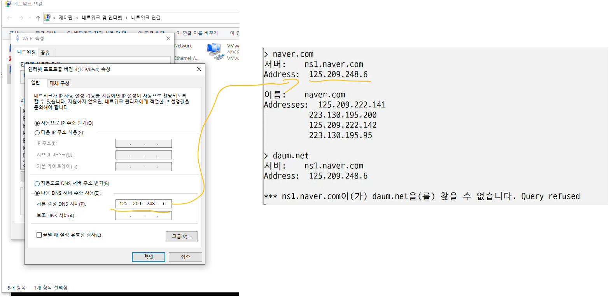
Task: Close the Wi-Fi 속성 dialog
Action: click(x=168, y=38)
